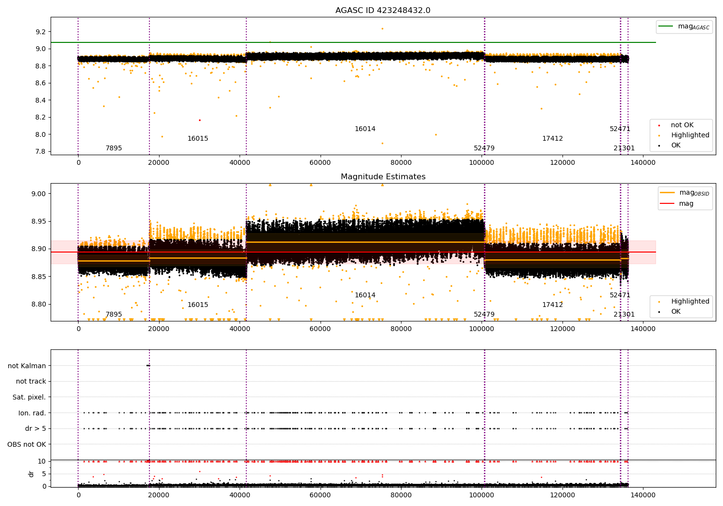723x506 pixels.
Task: Click the green mag AGASC legend entry
Action: coord(683,27)
